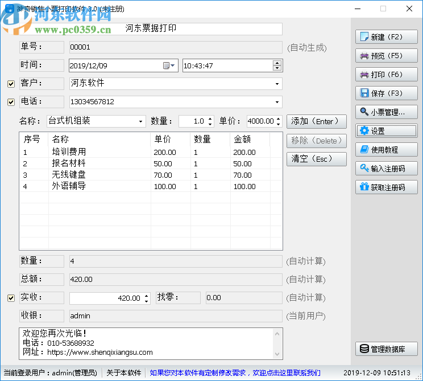Select the 报名材料 row
The image size is (423, 381).
click(151, 163)
